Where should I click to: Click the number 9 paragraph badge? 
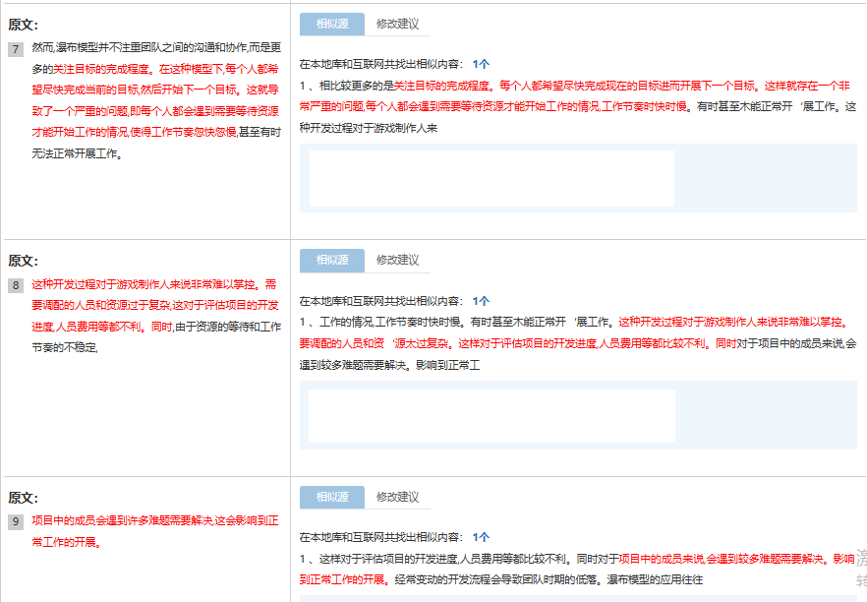click(16, 521)
